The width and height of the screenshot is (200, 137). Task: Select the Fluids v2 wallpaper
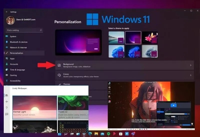pyautogui.click(x=73, y=108)
